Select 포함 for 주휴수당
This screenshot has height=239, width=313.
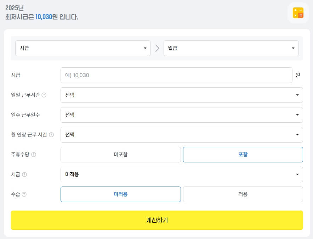[243, 155]
